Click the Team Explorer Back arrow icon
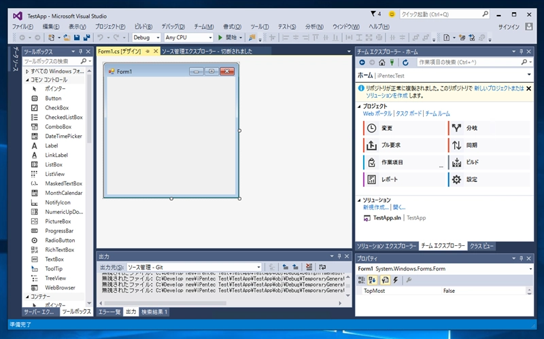 pos(362,63)
